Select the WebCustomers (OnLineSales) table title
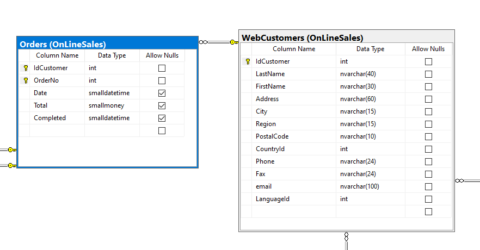This screenshot has width=480, height=250. coord(303,38)
